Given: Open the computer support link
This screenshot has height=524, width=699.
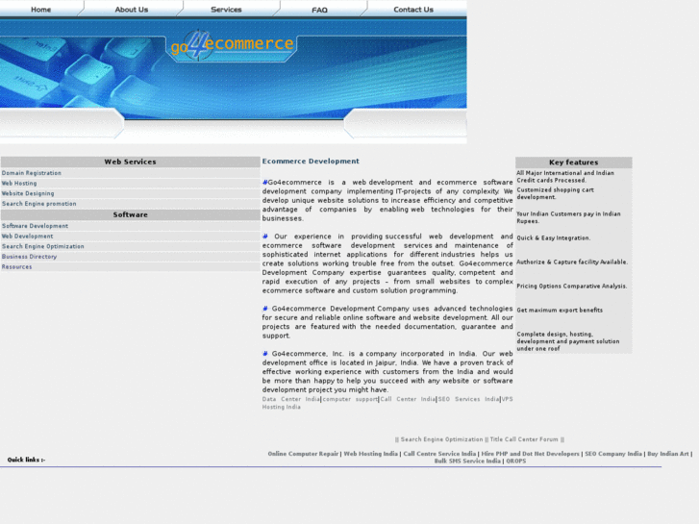Looking at the screenshot, I should (350, 400).
